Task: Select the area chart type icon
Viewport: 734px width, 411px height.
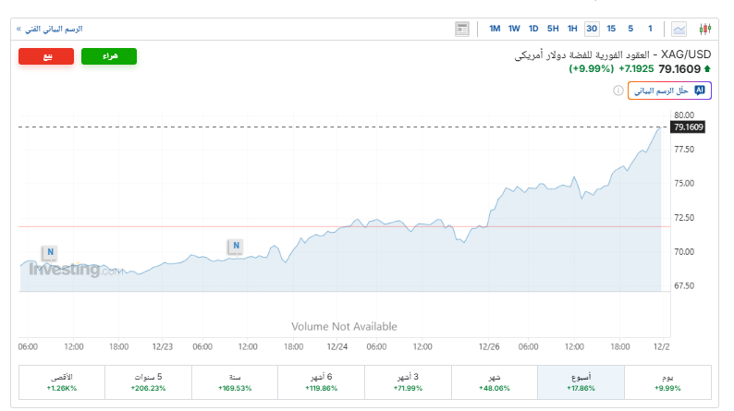Action: (x=679, y=29)
